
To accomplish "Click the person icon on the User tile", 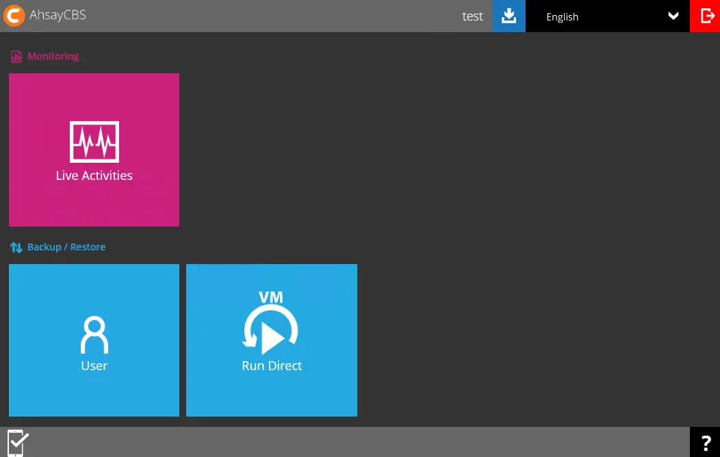I will coord(94,335).
